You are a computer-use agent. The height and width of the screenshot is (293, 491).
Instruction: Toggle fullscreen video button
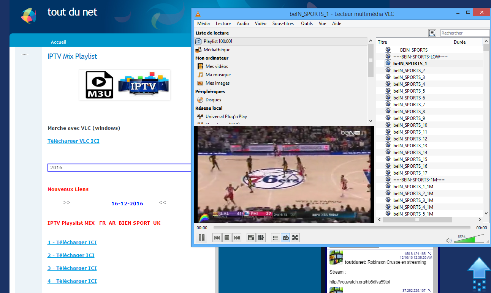click(251, 238)
